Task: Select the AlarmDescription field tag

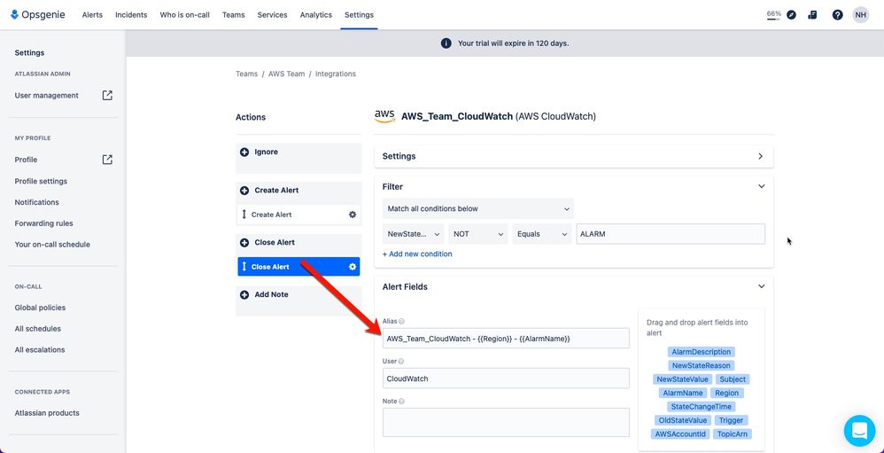Action: [x=701, y=352]
